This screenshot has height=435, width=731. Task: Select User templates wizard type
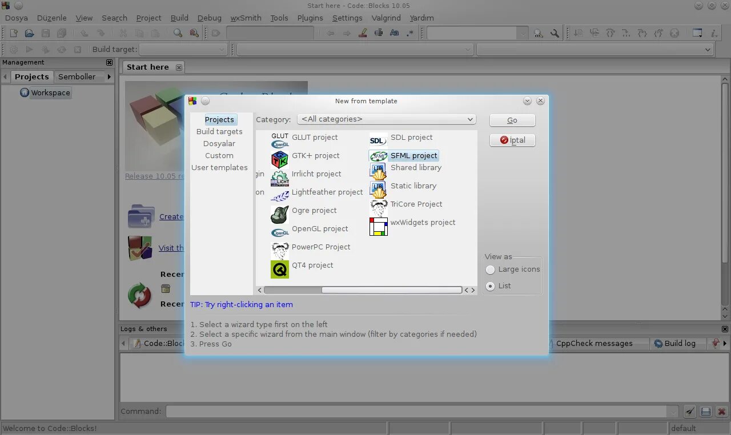(219, 167)
